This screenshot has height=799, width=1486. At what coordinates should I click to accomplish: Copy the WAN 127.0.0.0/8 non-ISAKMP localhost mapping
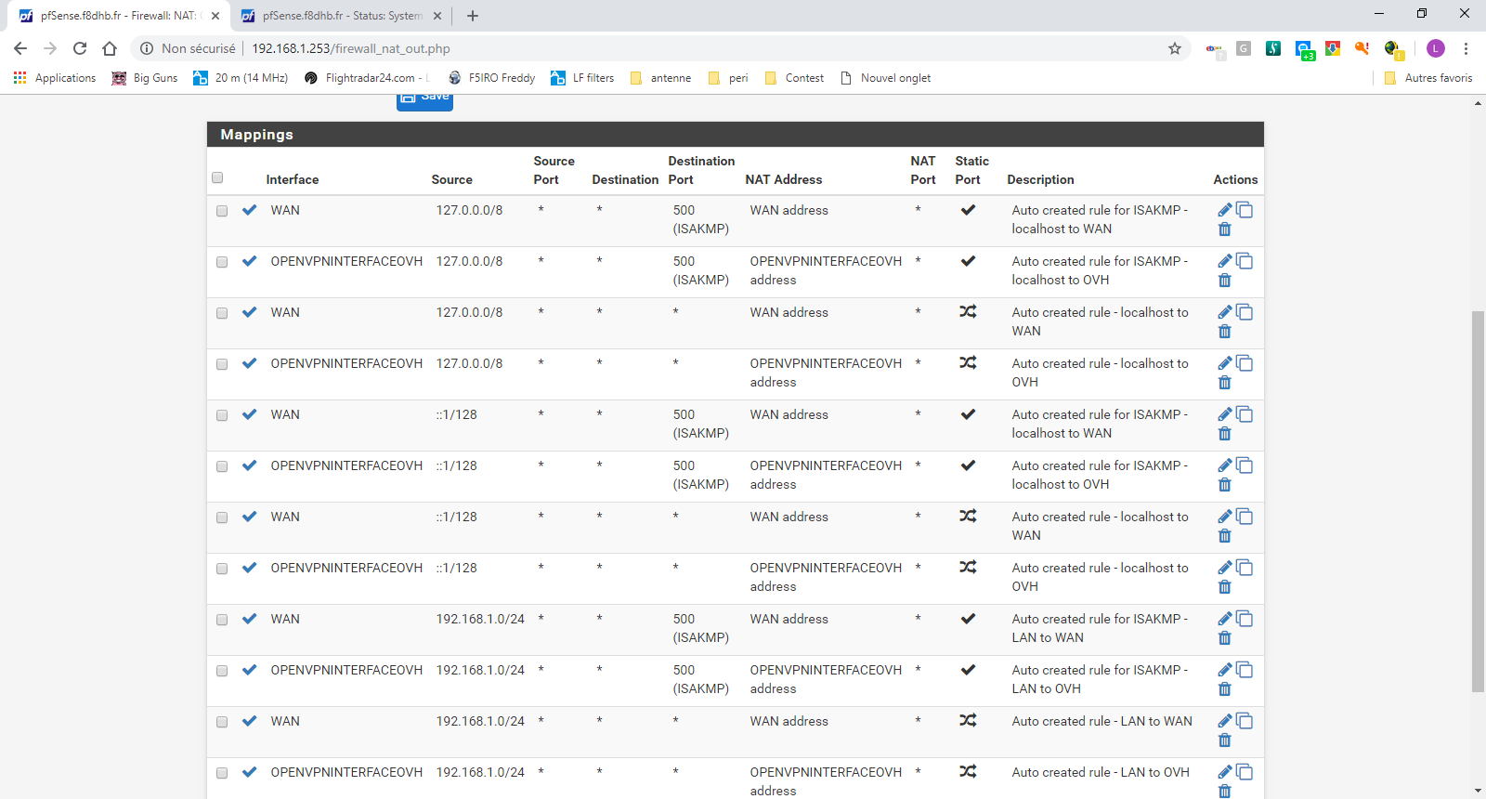point(1245,312)
